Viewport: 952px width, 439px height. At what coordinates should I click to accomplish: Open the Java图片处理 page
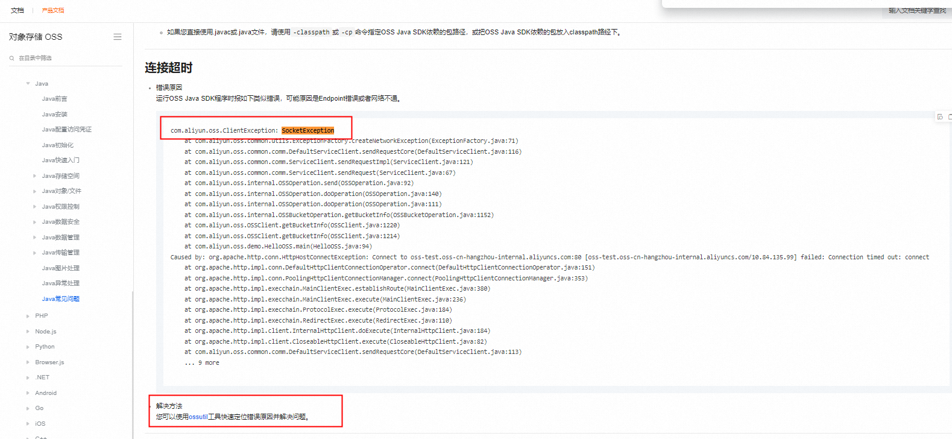pyautogui.click(x=61, y=268)
